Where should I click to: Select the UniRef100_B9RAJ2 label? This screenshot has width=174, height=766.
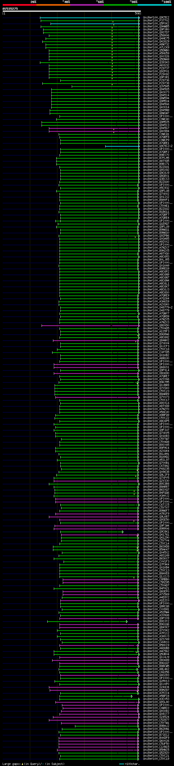point(156,726)
